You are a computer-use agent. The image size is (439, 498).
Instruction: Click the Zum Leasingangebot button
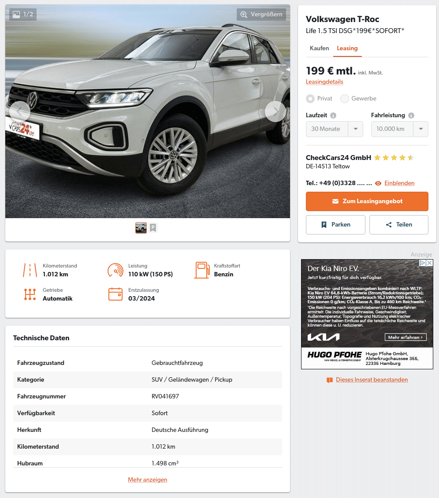367,201
